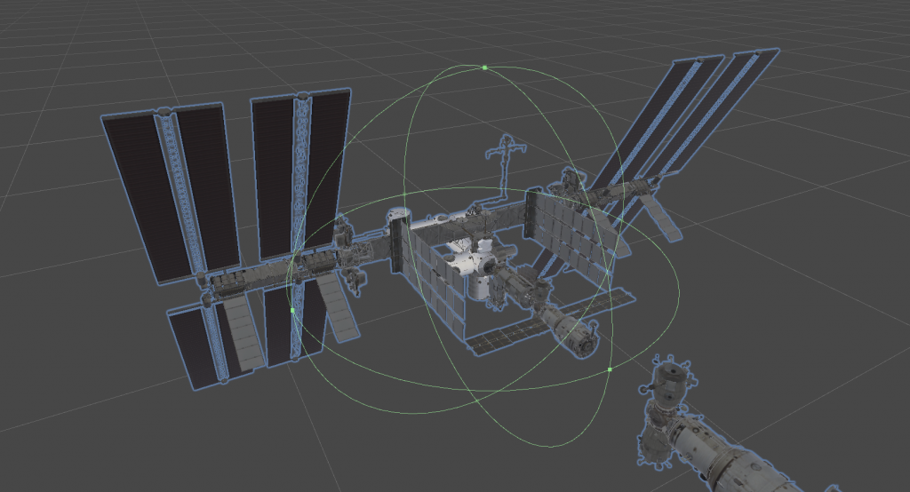
Task: Select the light gray radiator below the left truss
Action: [x=241, y=333]
